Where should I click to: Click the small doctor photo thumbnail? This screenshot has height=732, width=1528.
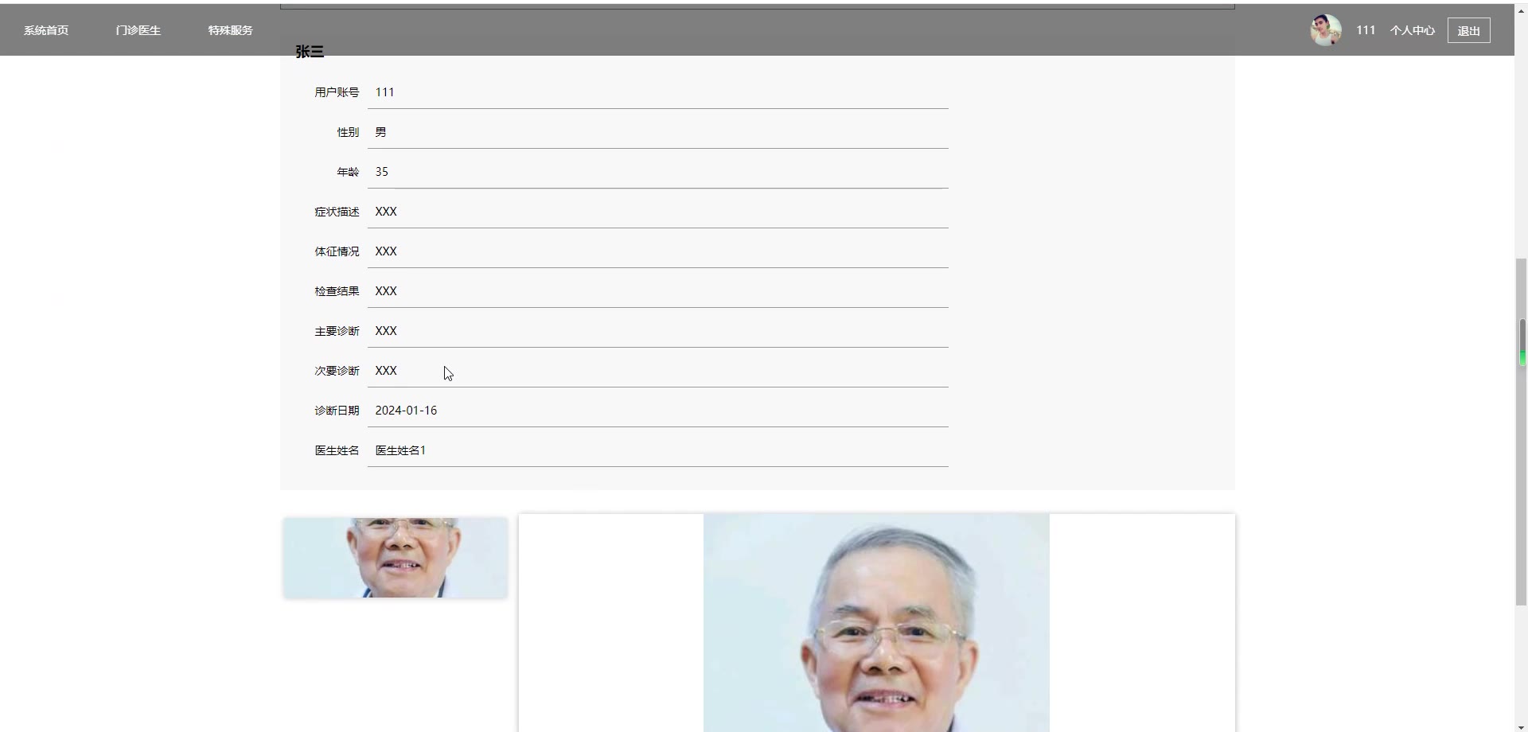click(396, 558)
